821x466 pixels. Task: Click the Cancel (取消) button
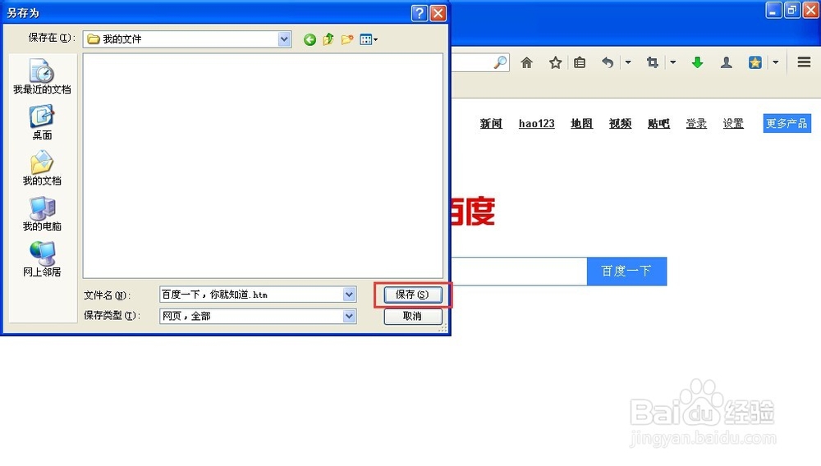[x=413, y=316]
